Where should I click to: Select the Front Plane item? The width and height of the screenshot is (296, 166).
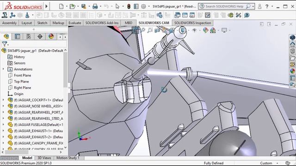click(22, 75)
